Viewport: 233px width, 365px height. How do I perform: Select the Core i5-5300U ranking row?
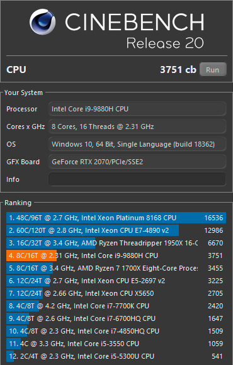[x=116, y=356]
